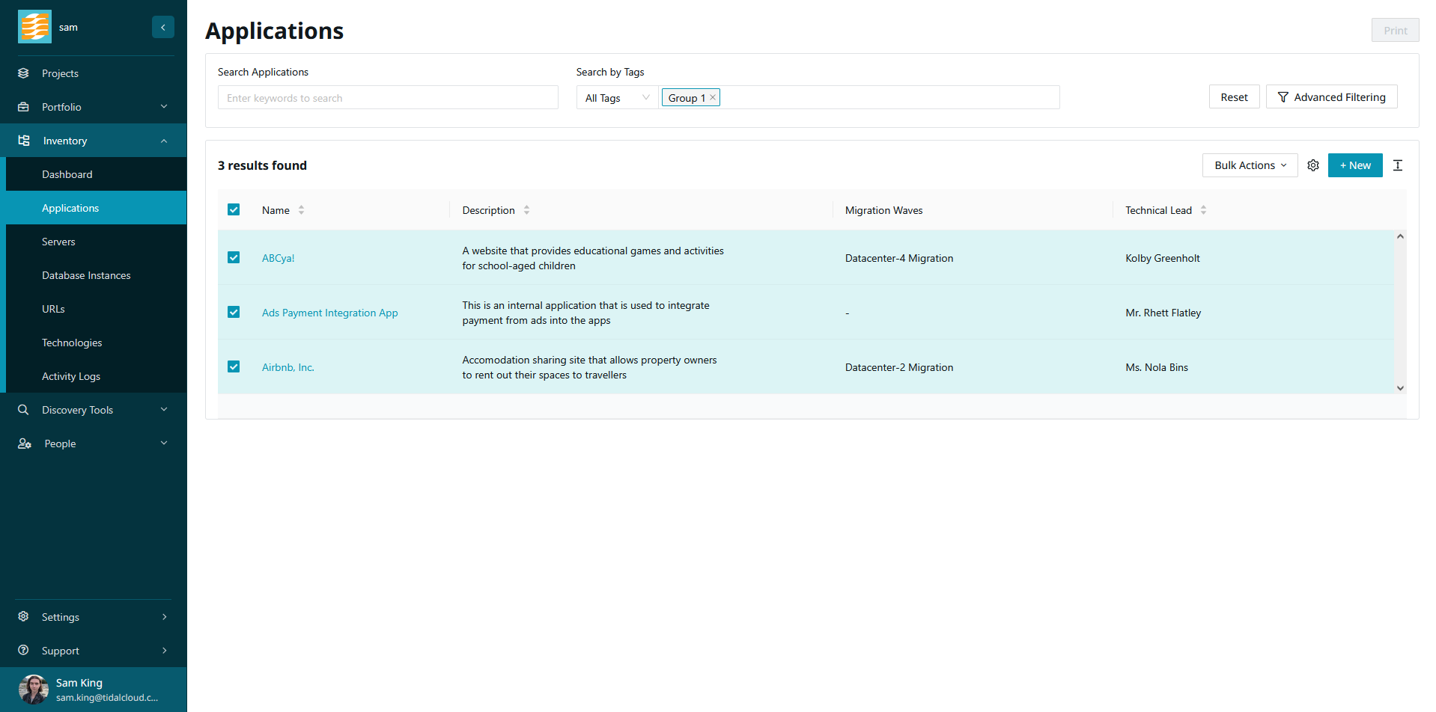Click the Tidal logo icon
The image size is (1436, 712).
point(34,27)
